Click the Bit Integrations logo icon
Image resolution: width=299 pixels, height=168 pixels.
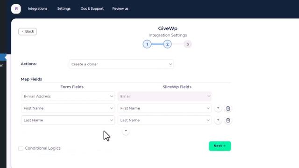(x=16, y=9)
